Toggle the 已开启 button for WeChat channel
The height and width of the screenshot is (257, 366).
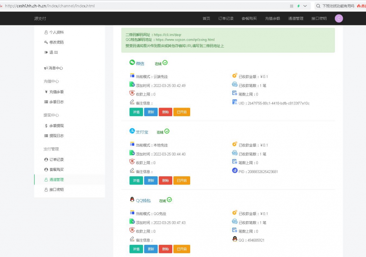tap(182, 112)
